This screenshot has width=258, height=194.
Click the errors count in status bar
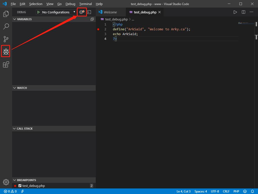7,191
